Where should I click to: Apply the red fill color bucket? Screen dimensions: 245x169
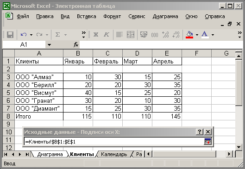point(189,35)
